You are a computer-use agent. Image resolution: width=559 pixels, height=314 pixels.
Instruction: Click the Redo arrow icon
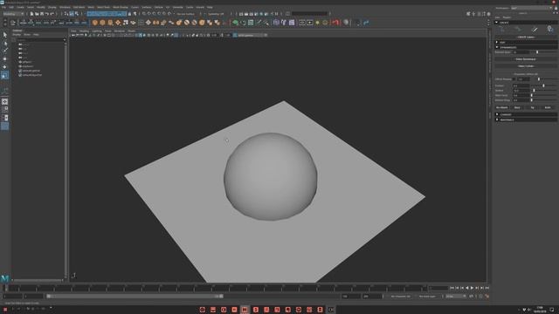(x=52, y=14)
